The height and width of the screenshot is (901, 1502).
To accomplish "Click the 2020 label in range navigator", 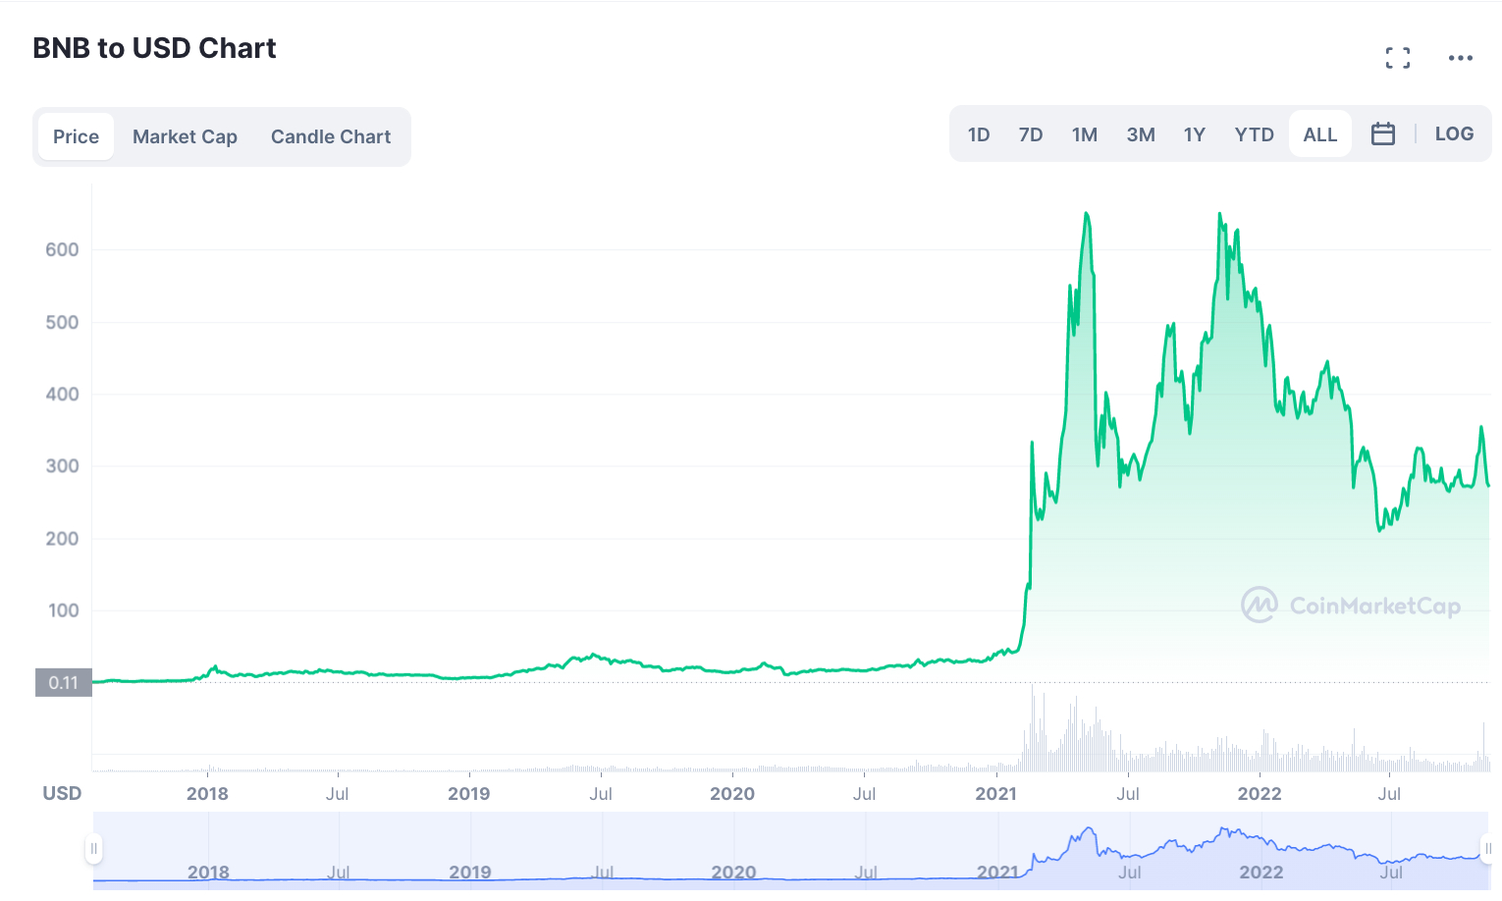I will point(733,872).
